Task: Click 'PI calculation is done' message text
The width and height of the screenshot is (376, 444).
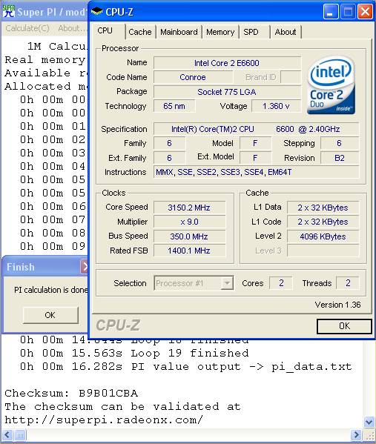Action: coord(51,290)
